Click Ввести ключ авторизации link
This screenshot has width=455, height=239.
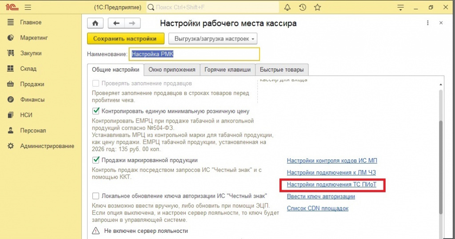(x=321, y=196)
